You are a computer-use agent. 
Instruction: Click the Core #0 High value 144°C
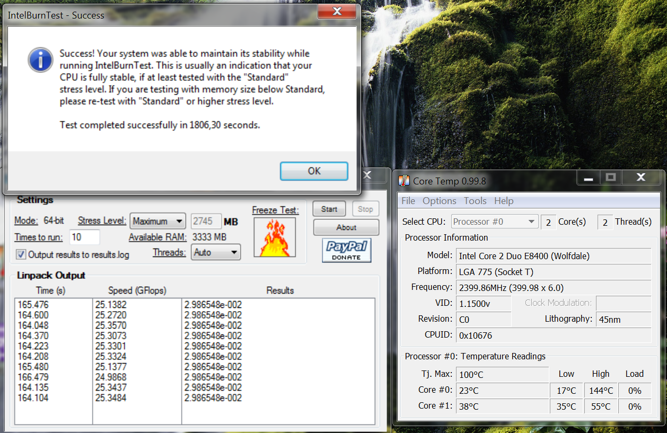pos(601,391)
